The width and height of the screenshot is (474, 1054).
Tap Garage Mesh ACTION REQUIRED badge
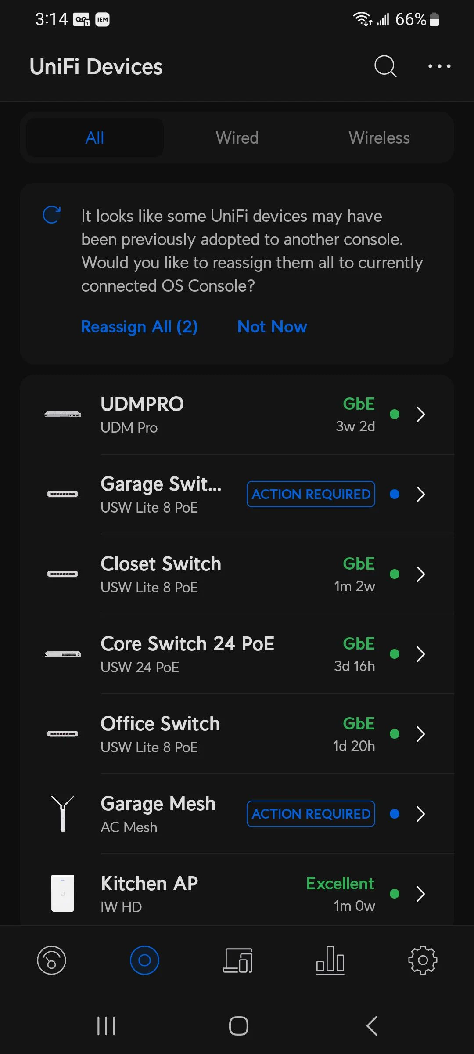coord(311,814)
